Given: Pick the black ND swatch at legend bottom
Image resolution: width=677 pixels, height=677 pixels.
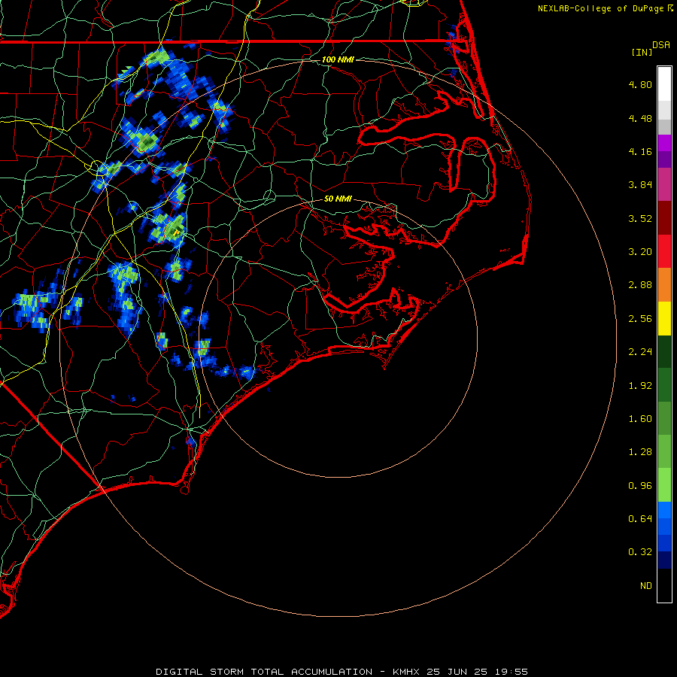Looking at the screenshot, I should click(664, 585).
